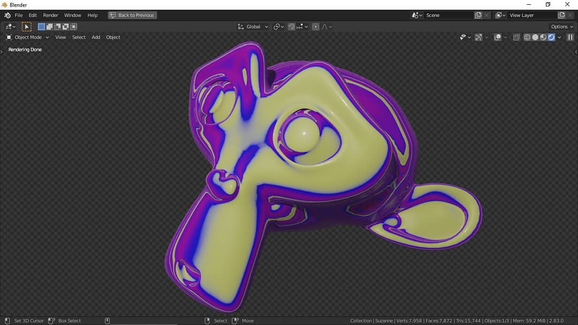Toggle X-ray mode icon
Viewport: 578px width, 325px height.
(516, 37)
